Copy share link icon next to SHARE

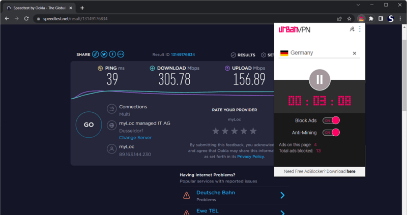click(x=96, y=54)
